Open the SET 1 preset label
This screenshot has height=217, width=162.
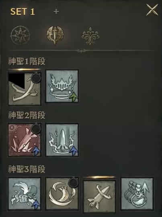pos(23,12)
